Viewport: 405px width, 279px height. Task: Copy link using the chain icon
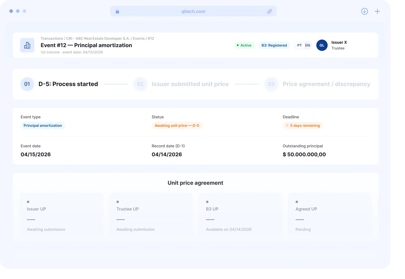click(269, 11)
